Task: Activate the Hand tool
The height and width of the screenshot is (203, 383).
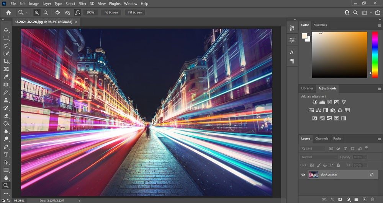Action: click(x=6, y=178)
